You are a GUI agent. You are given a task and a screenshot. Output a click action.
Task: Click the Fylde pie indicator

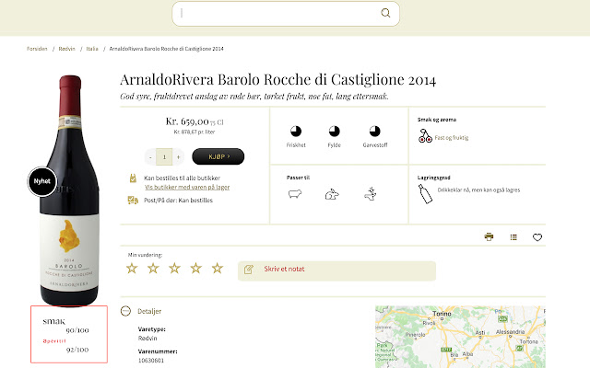[x=334, y=131]
